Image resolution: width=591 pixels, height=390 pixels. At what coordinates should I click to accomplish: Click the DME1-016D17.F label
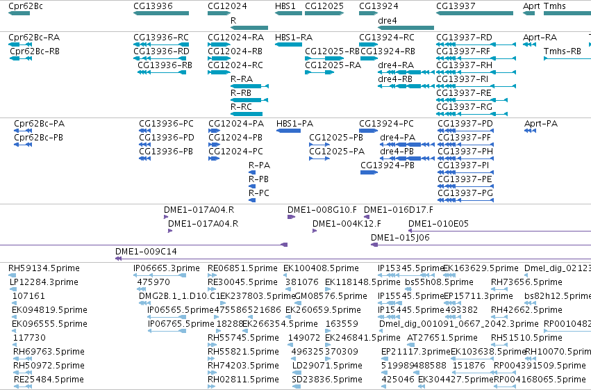click(399, 210)
